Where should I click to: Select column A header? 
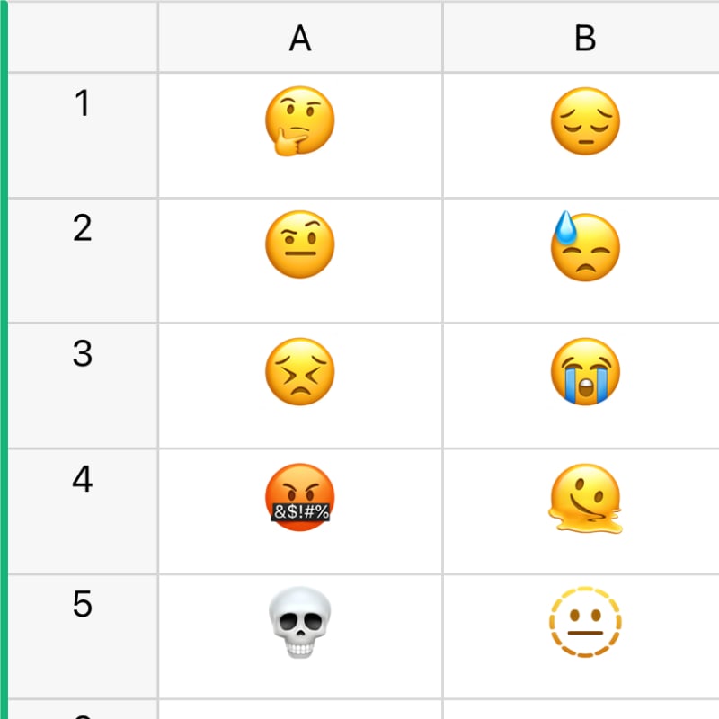[299, 38]
